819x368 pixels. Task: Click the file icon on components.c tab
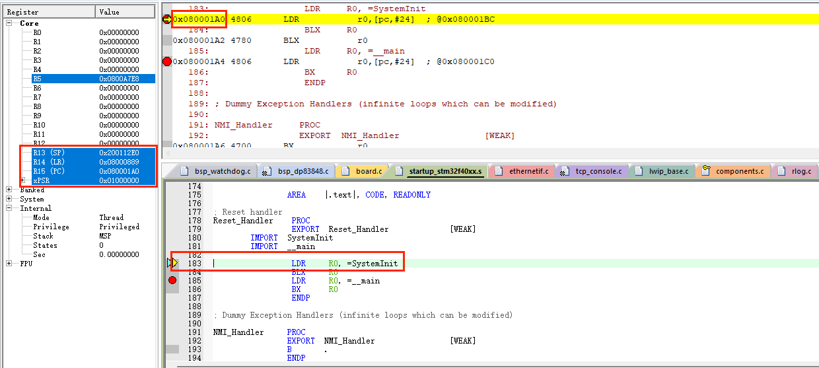tap(705, 172)
